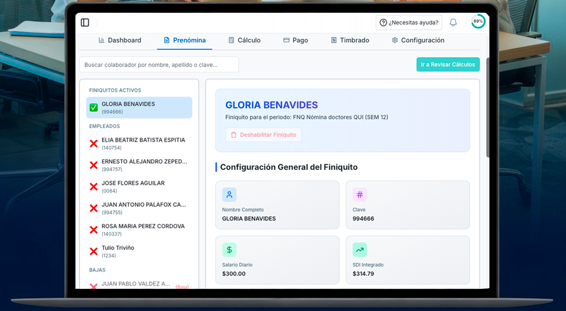Click Ir a Revisar Cálculos button
Image resolution: width=566 pixels, height=311 pixels.
(x=448, y=64)
